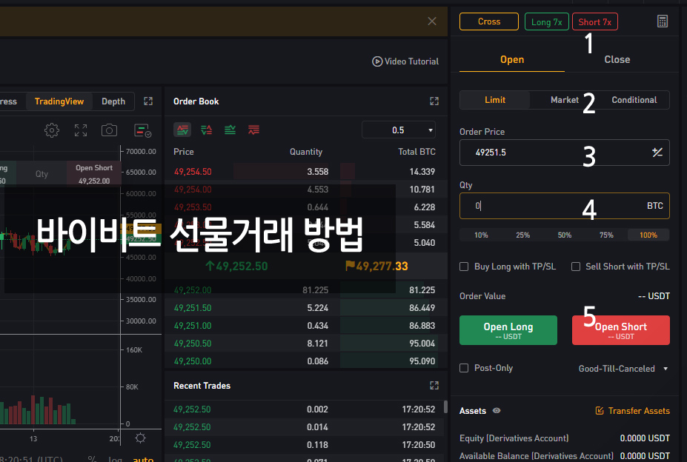687x462 pixels.
Task: Toggle percent scale on chart
Action: [x=92, y=458]
